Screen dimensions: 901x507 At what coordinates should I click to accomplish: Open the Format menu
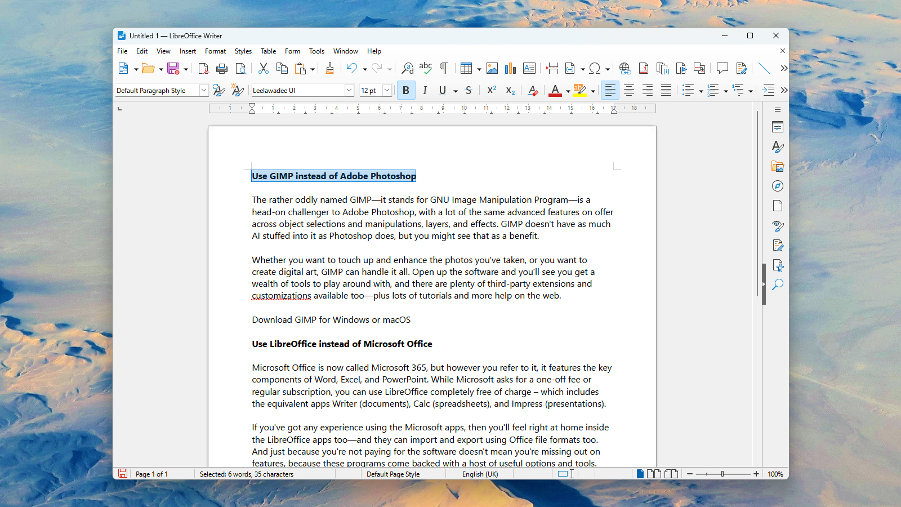coord(215,51)
